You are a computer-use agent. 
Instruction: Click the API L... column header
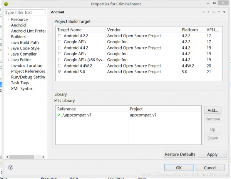coord(214,30)
